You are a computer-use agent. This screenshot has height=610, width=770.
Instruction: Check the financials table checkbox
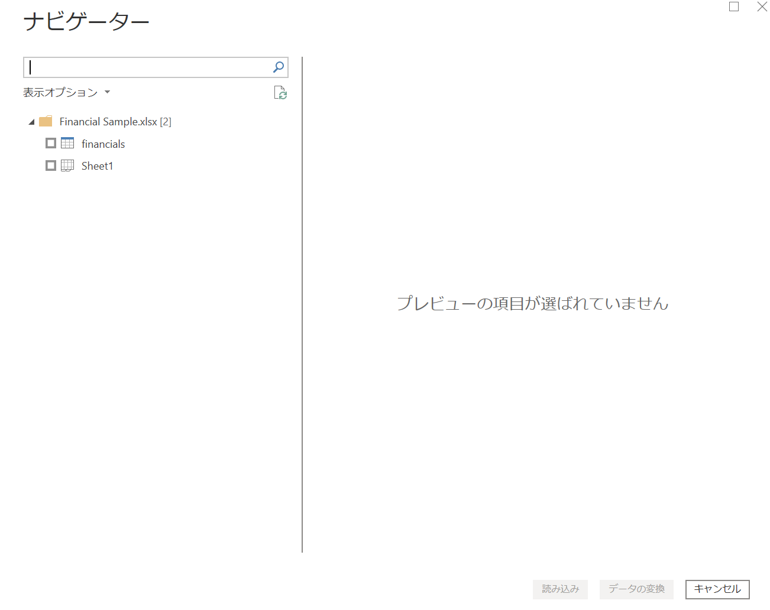[x=50, y=142]
